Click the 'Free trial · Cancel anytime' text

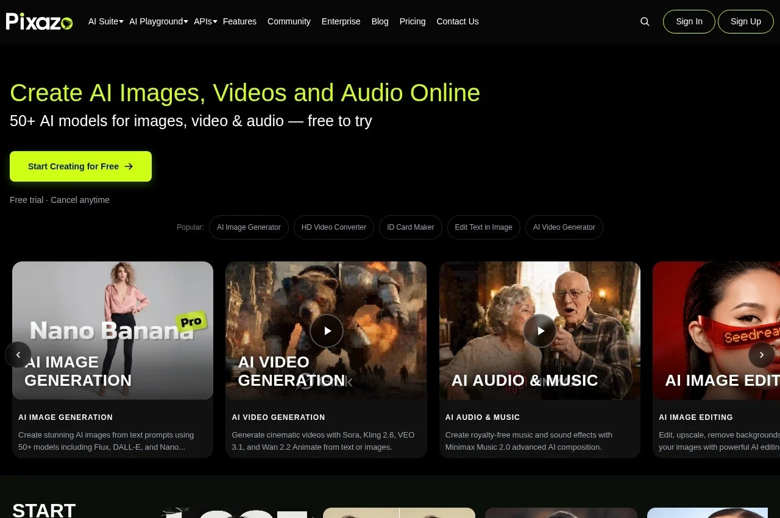coord(60,200)
